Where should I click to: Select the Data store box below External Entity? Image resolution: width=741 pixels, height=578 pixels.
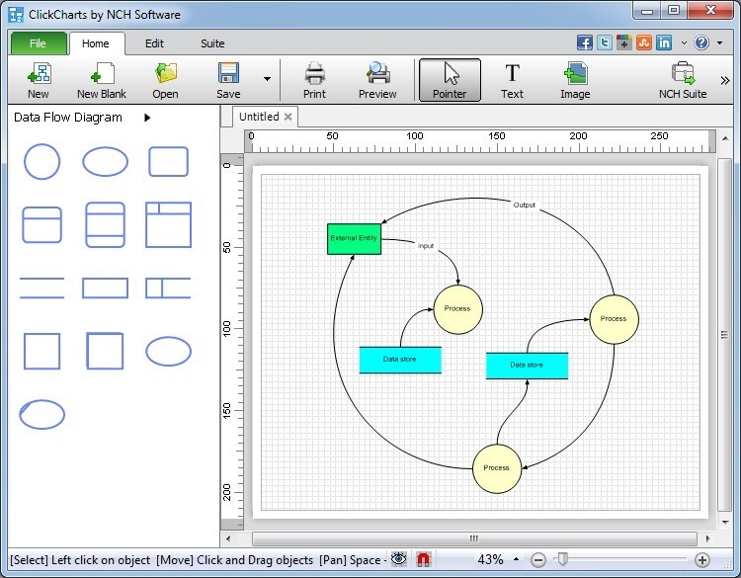400,360
